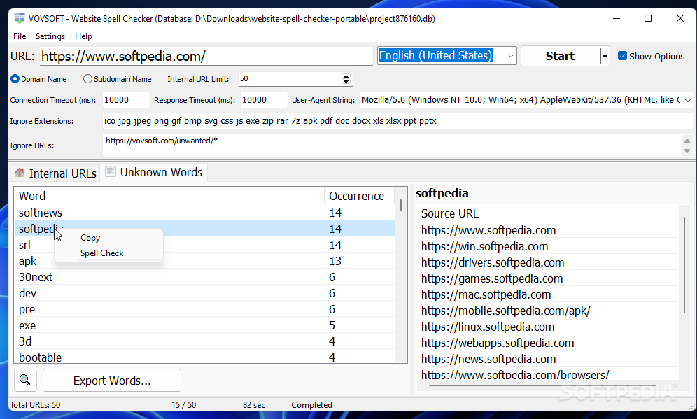697x419 pixels.
Task: Click the Unknown Words tab document icon
Action: (x=111, y=171)
